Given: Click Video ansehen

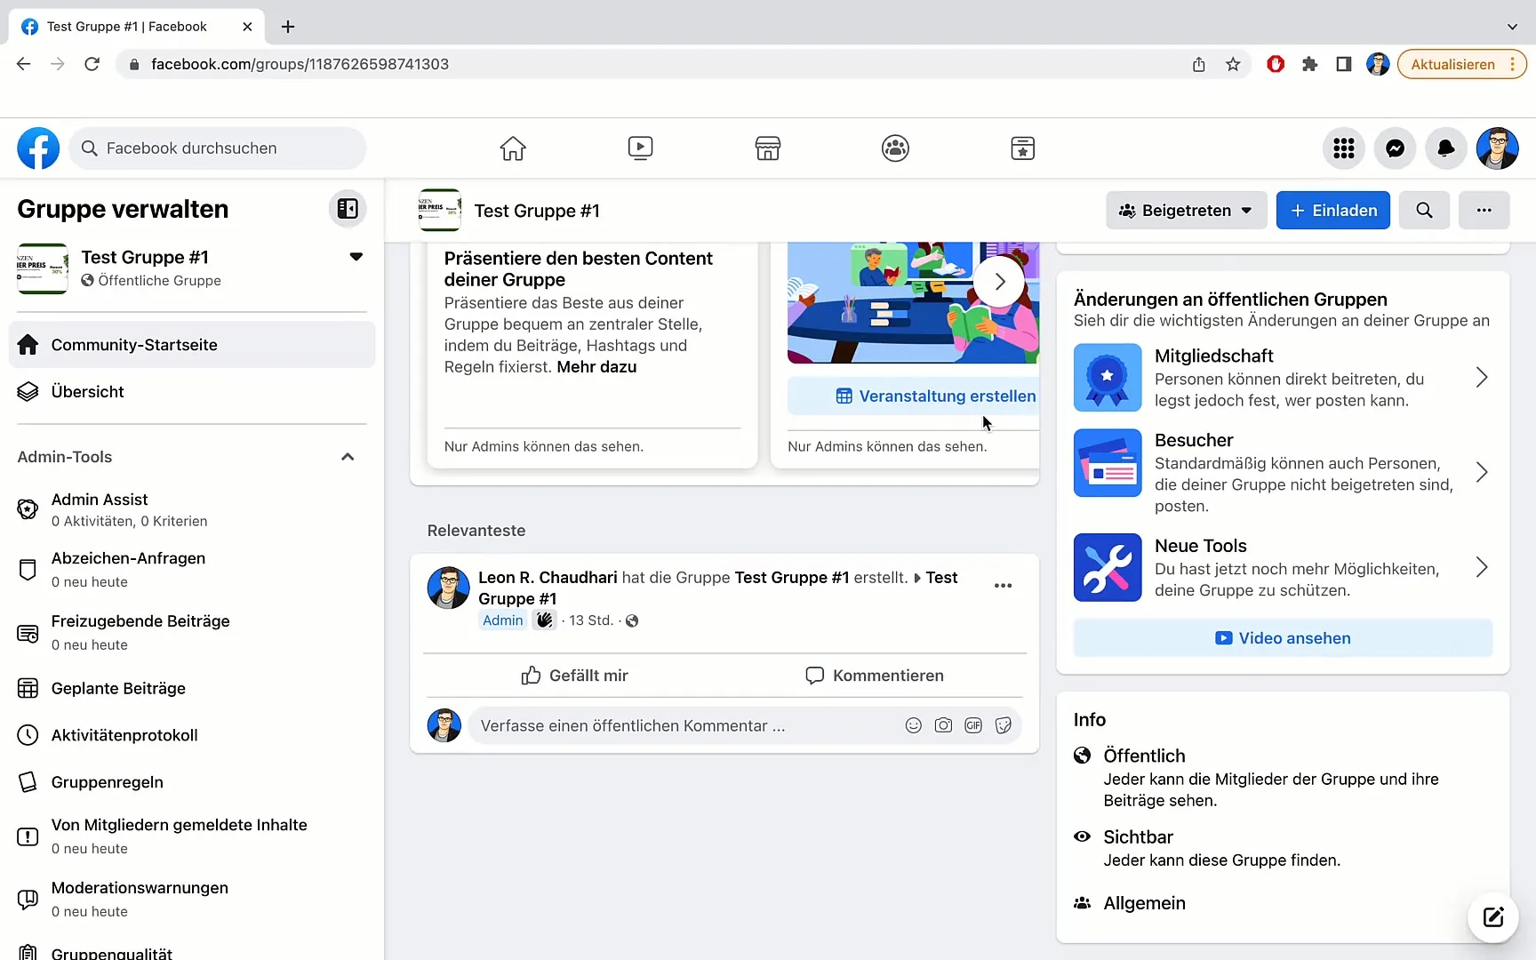Looking at the screenshot, I should pos(1283,638).
